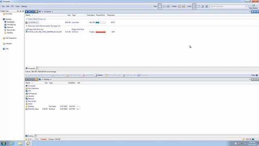
Task: Go forward in the Desktop lister pane
Action: coord(30,79)
